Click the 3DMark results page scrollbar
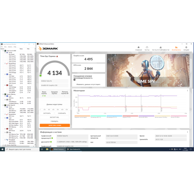 pos(193,70)
